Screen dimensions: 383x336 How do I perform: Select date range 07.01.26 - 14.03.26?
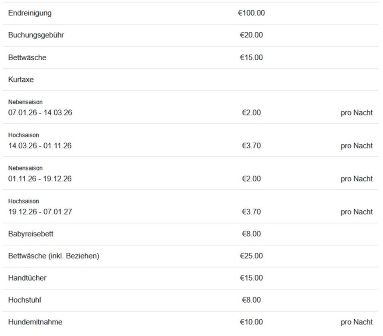pyautogui.click(x=40, y=113)
